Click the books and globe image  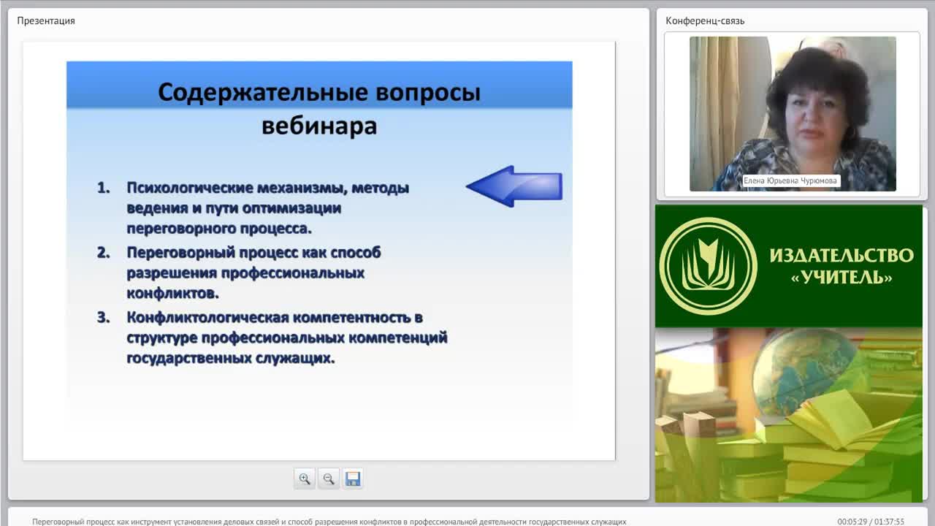[789, 415]
